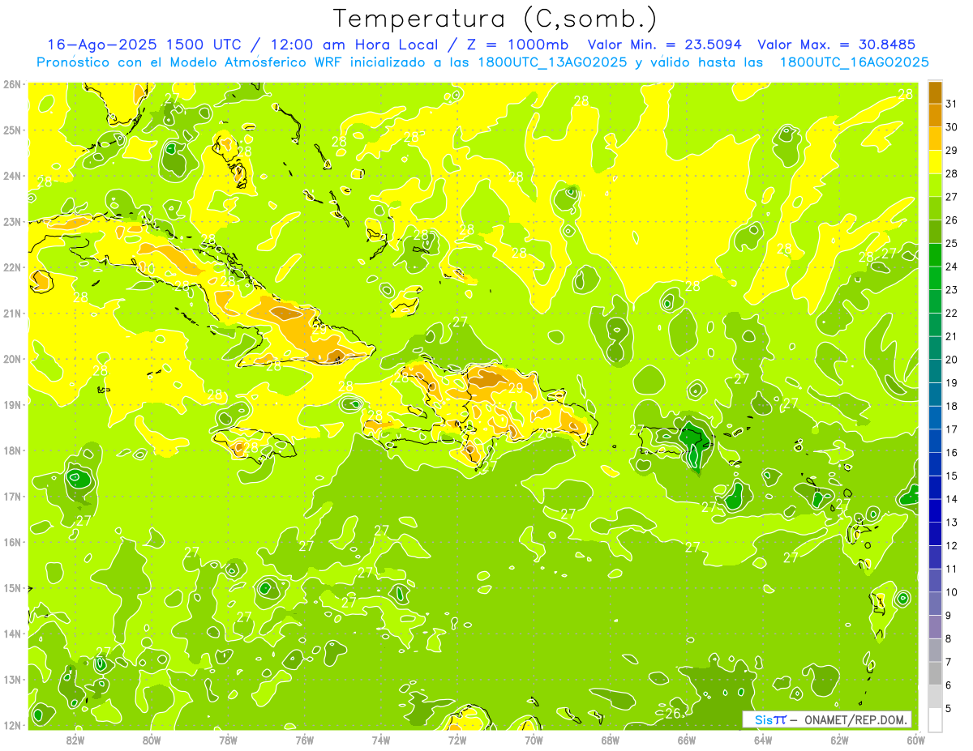Click the longitude axis label "70W"
Screen dimensions: 973x751
click(534, 740)
